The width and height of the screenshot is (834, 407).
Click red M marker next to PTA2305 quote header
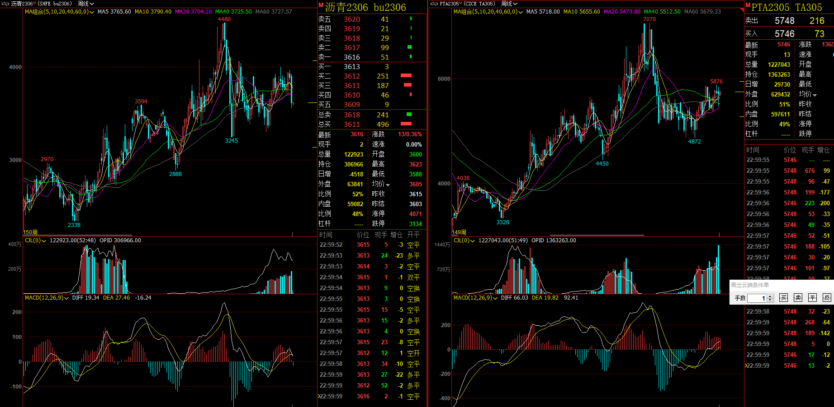point(748,5)
